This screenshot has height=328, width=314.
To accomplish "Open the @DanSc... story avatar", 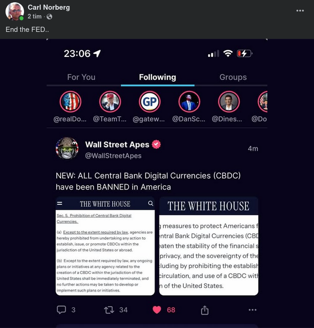I will [189, 102].
